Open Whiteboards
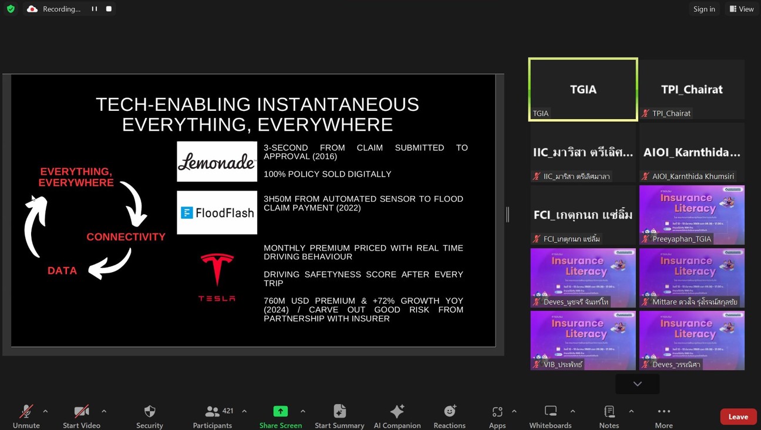This screenshot has height=430, width=761. tap(550, 417)
